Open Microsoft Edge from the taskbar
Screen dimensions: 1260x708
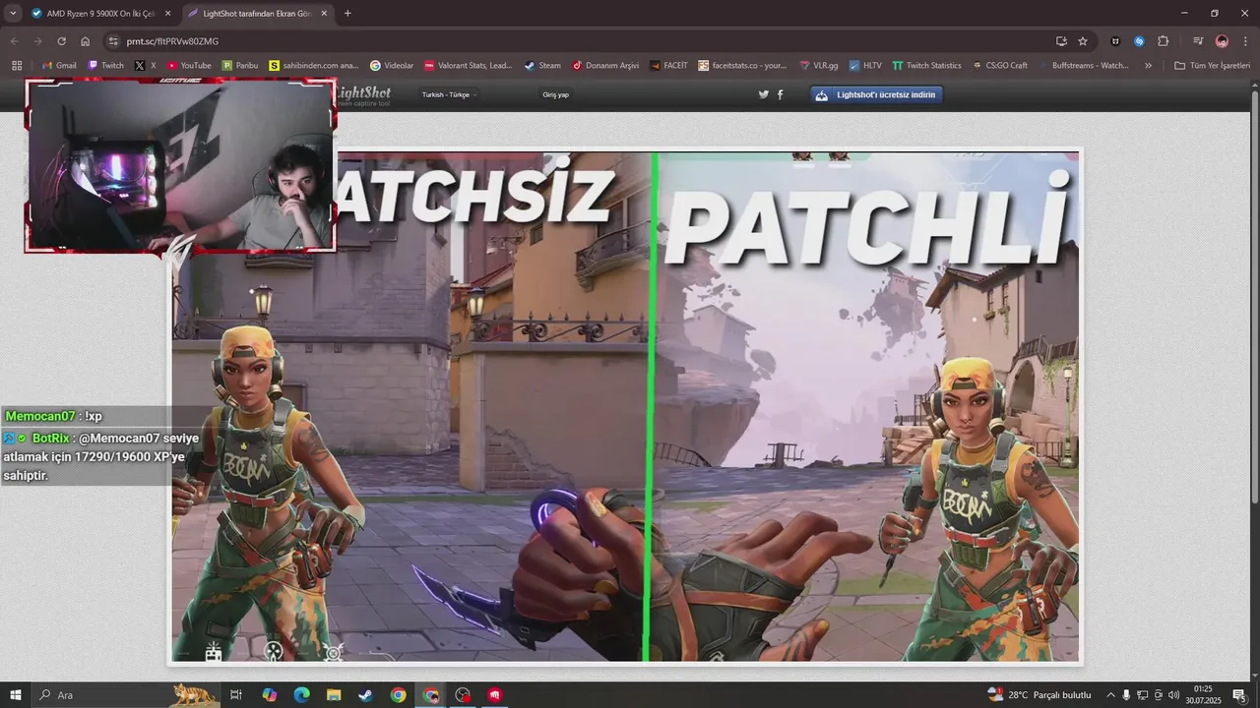click(301, 695)
